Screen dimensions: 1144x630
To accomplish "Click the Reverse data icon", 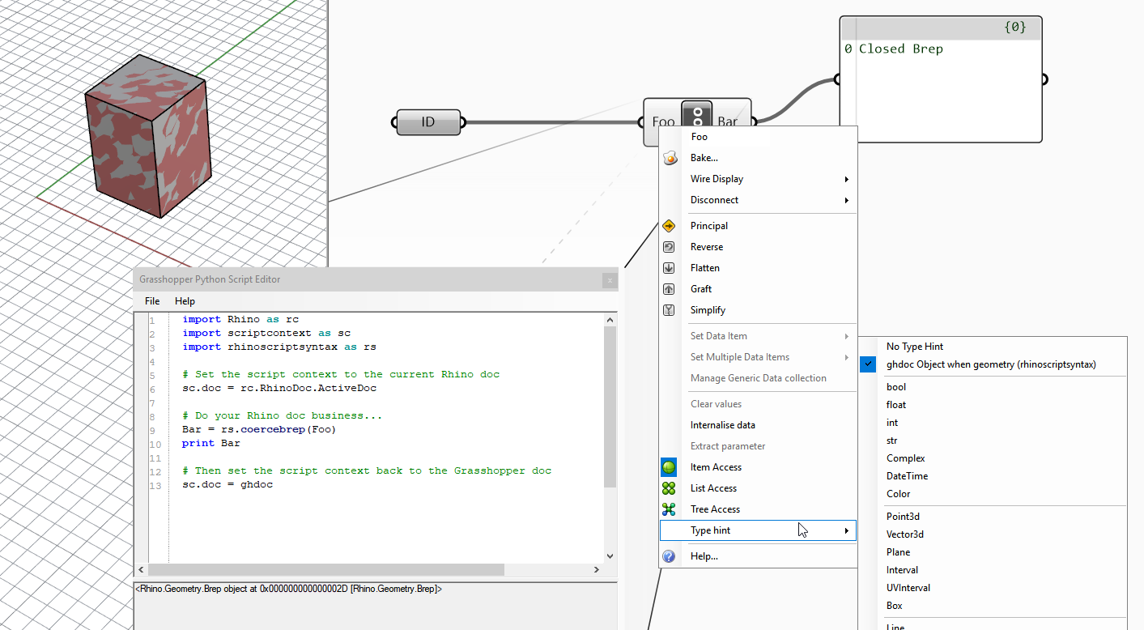I will (669, 246).
